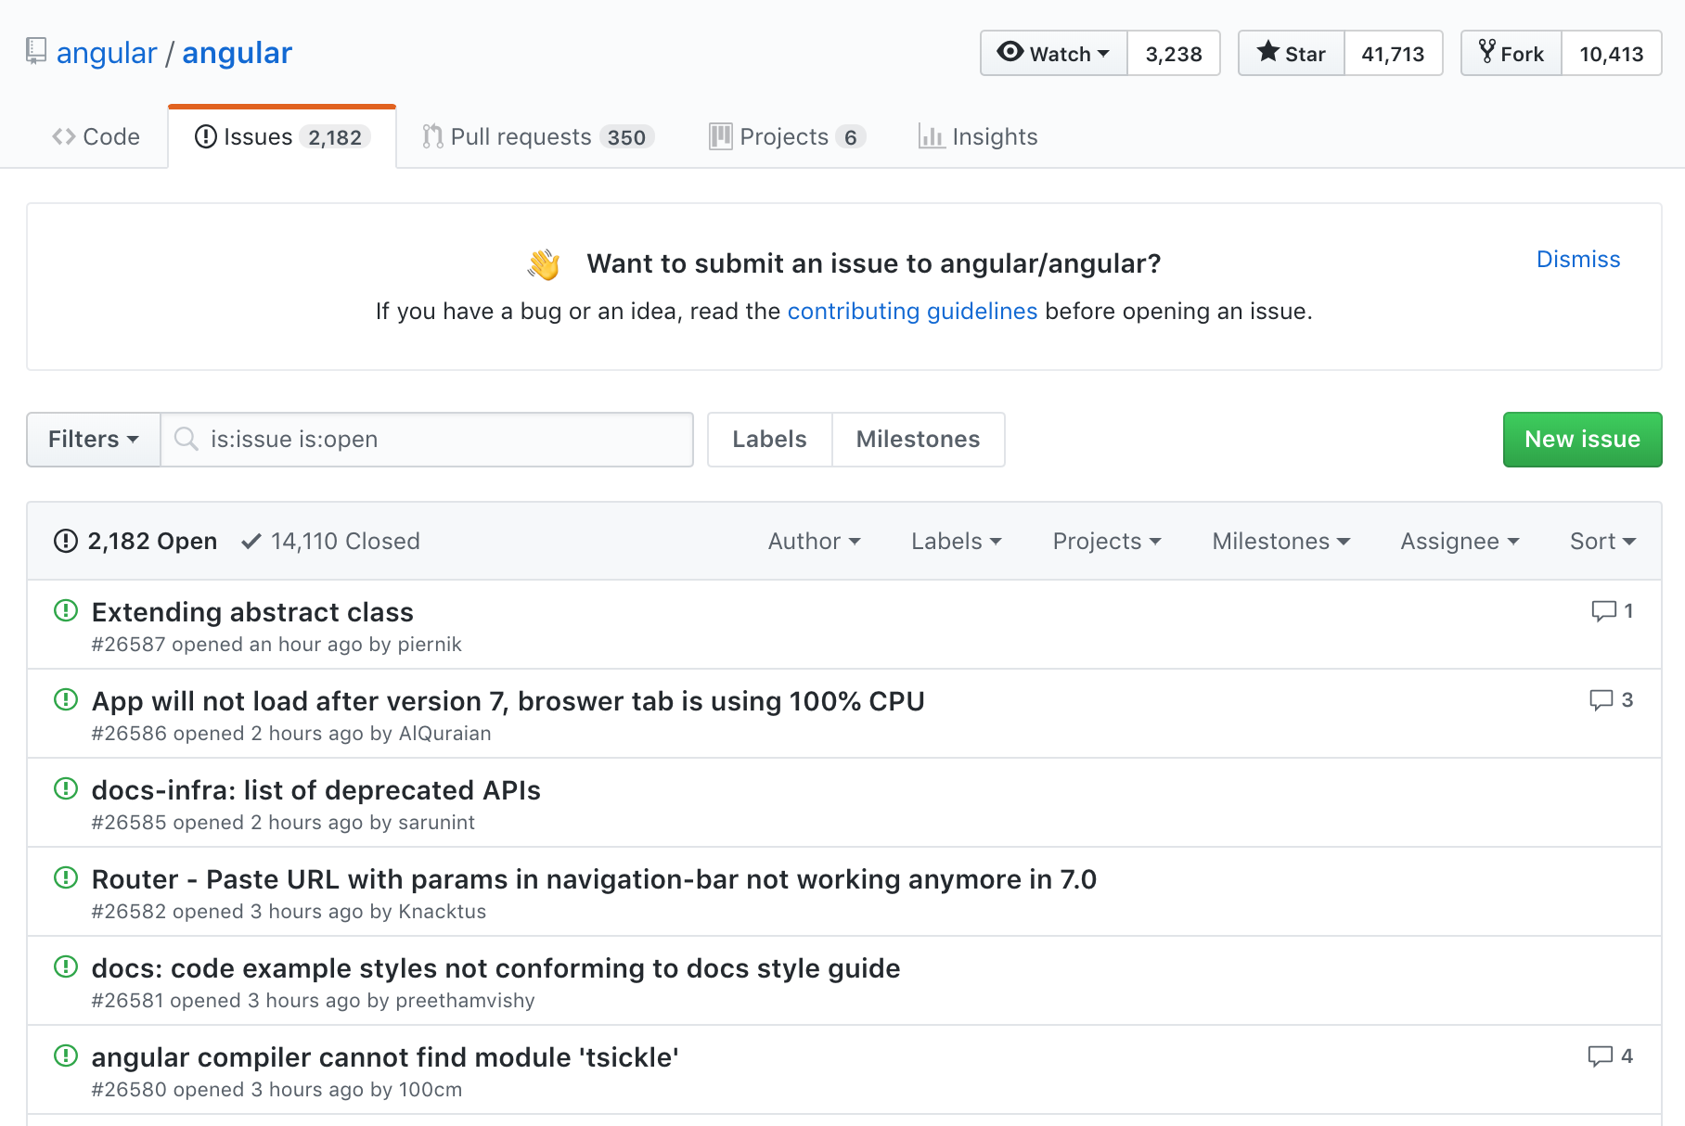1685x1126 pixels.
Task: Open comments icon on Extending abstract class
Action: pyautogui.click(x=1603, y=611)
